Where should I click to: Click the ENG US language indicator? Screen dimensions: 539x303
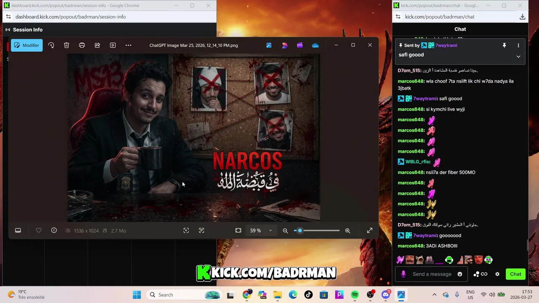click(x=470, y=295)
